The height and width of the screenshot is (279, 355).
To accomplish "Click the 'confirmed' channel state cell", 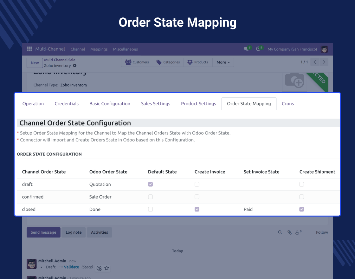I will (x=33, y=197).
